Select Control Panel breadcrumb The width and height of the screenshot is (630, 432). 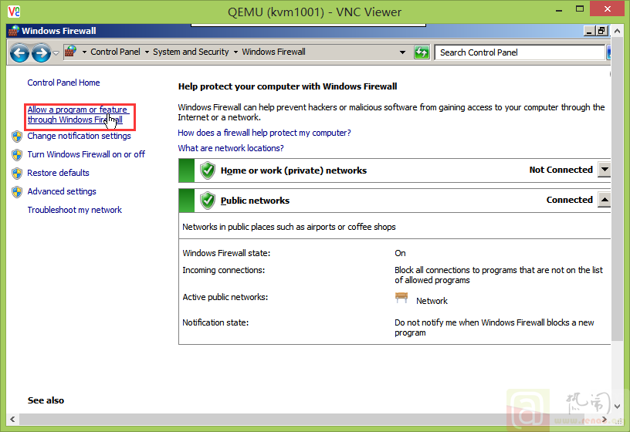[115, 52]
